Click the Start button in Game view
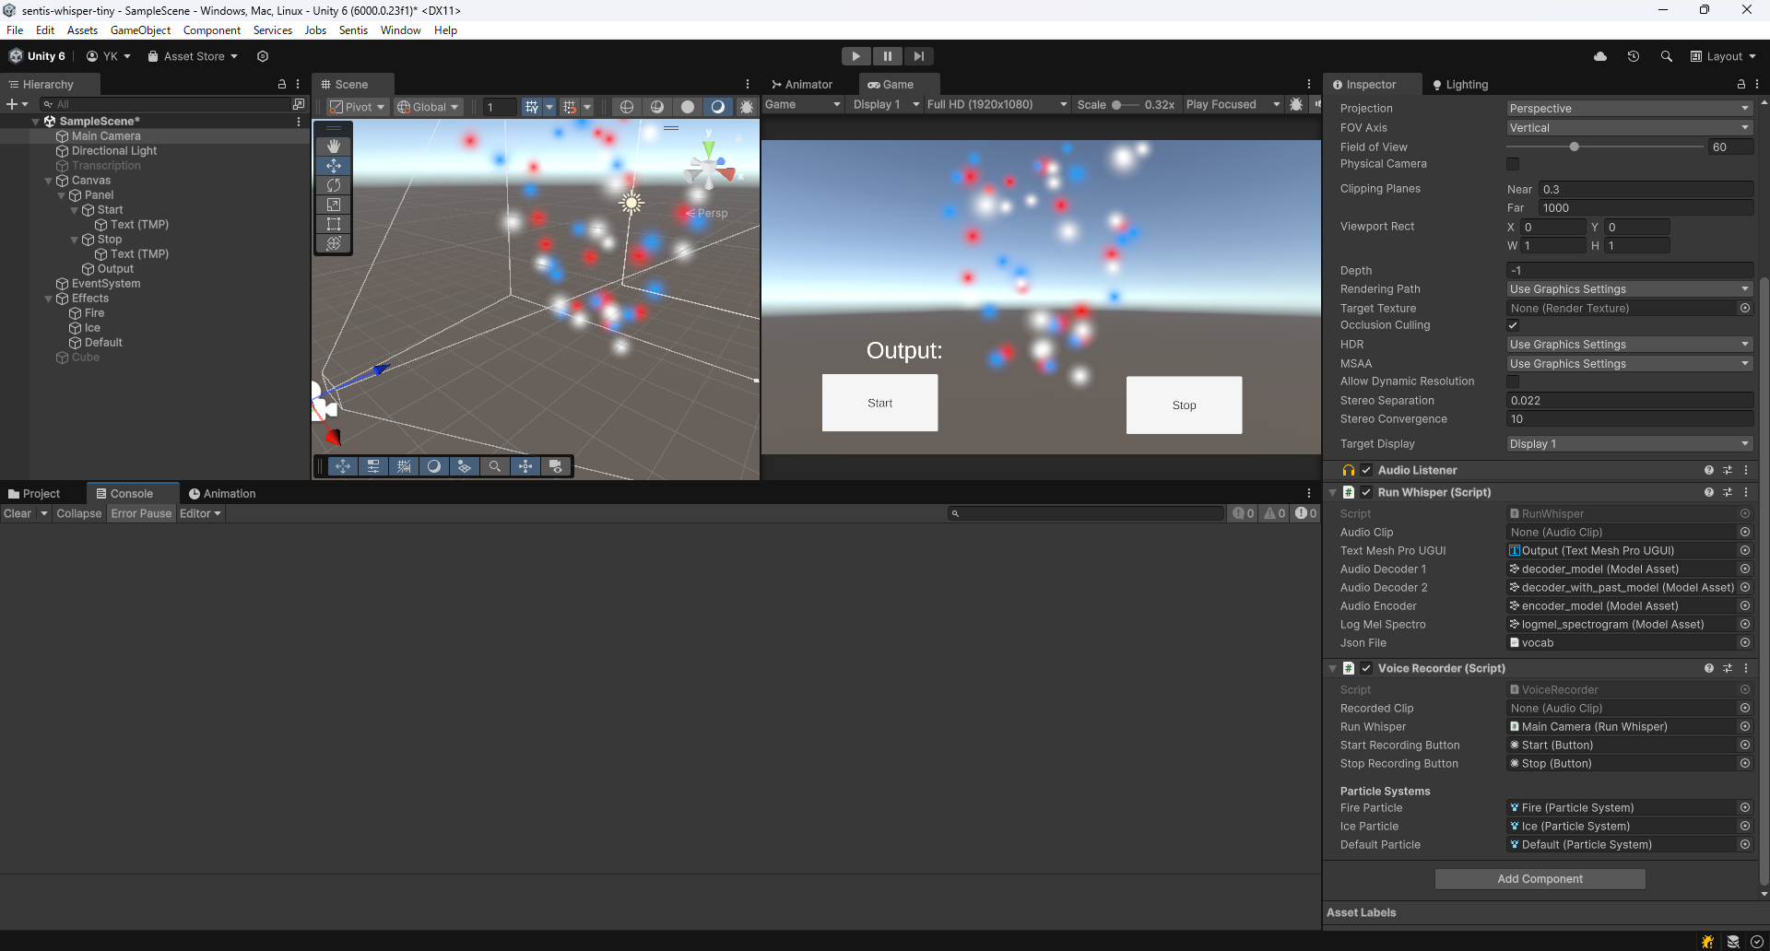 coord(879,403)
